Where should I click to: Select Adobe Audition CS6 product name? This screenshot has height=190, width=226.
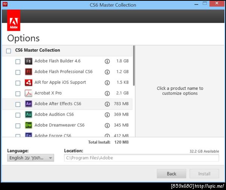[54, 114]
